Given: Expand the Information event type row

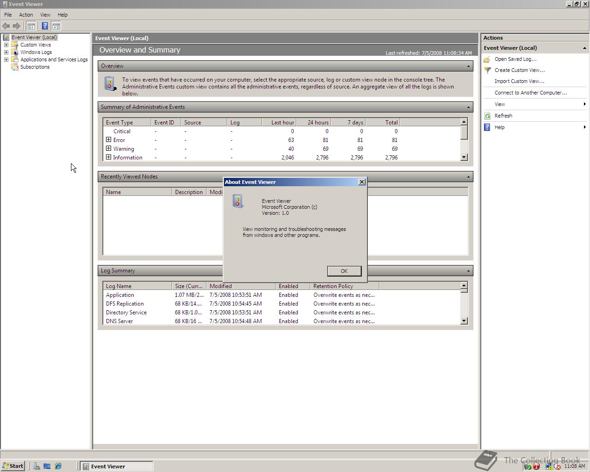Looking at the screenshot, I should [108, 157].
